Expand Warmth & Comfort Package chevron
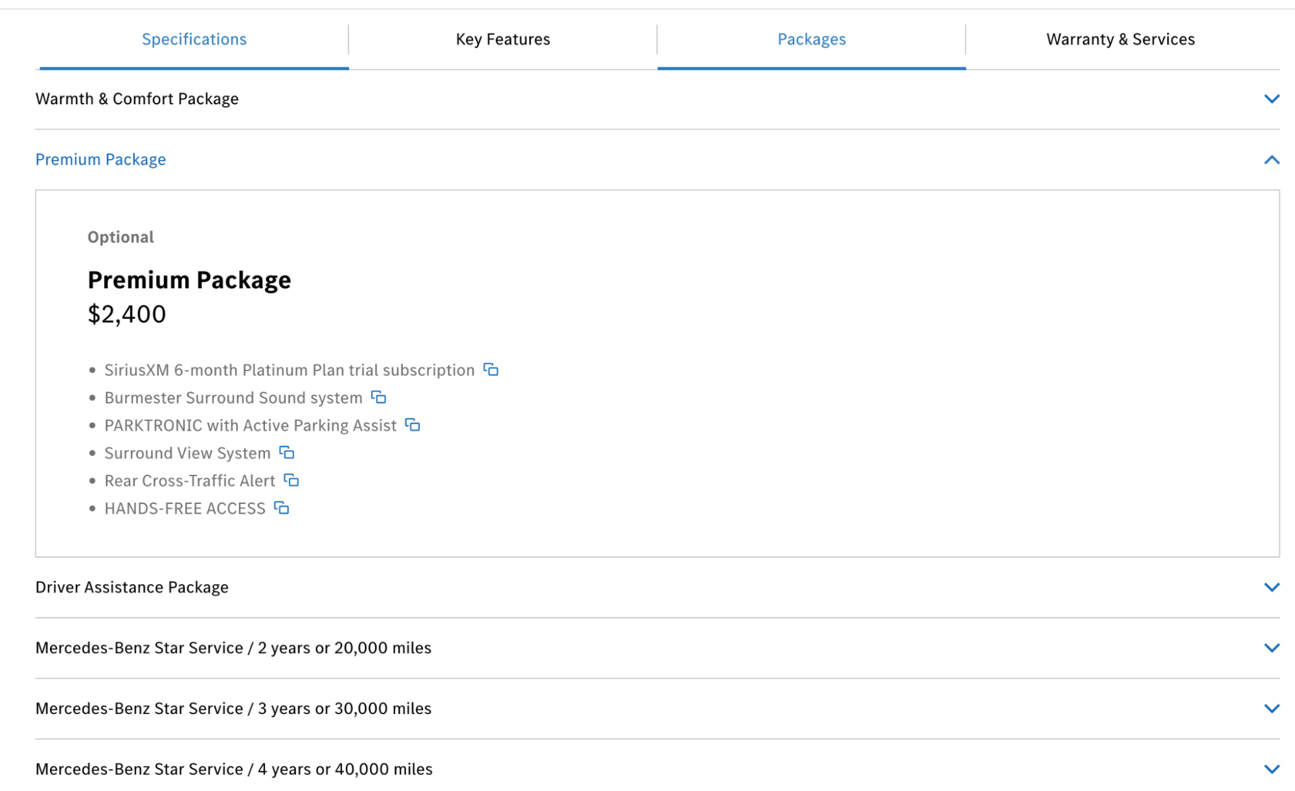The image size is (1295, 791). (1271, 99)
